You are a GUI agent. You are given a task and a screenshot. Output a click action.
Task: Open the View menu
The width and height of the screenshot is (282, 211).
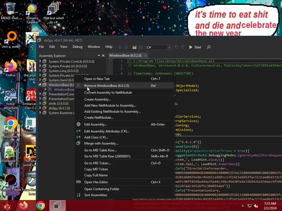click(x=64, y=47)
